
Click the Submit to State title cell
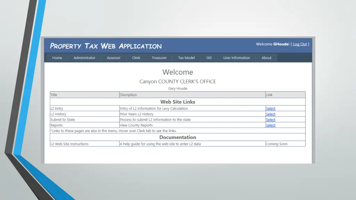click(x=85, y=119)
